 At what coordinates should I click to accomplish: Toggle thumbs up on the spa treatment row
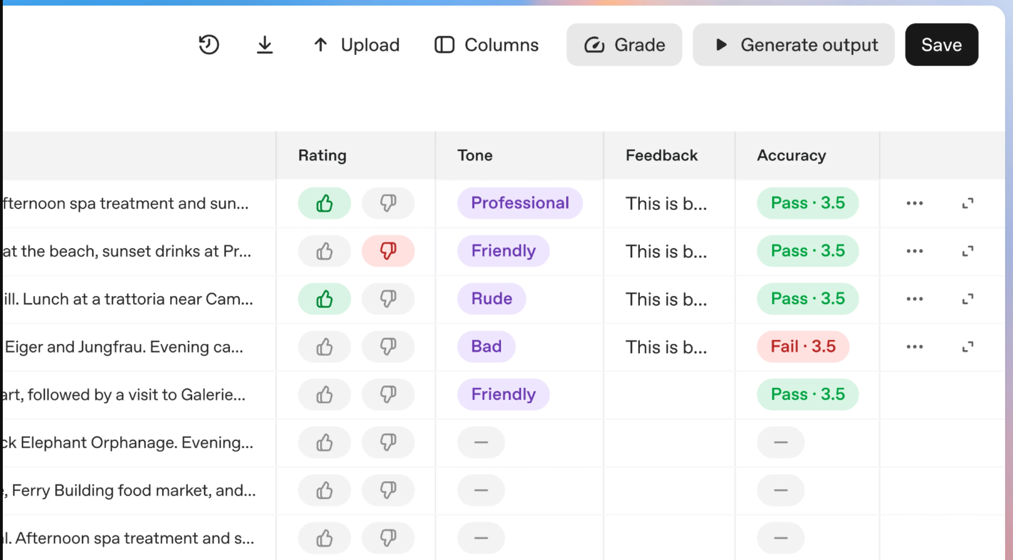tap(324, 203)
